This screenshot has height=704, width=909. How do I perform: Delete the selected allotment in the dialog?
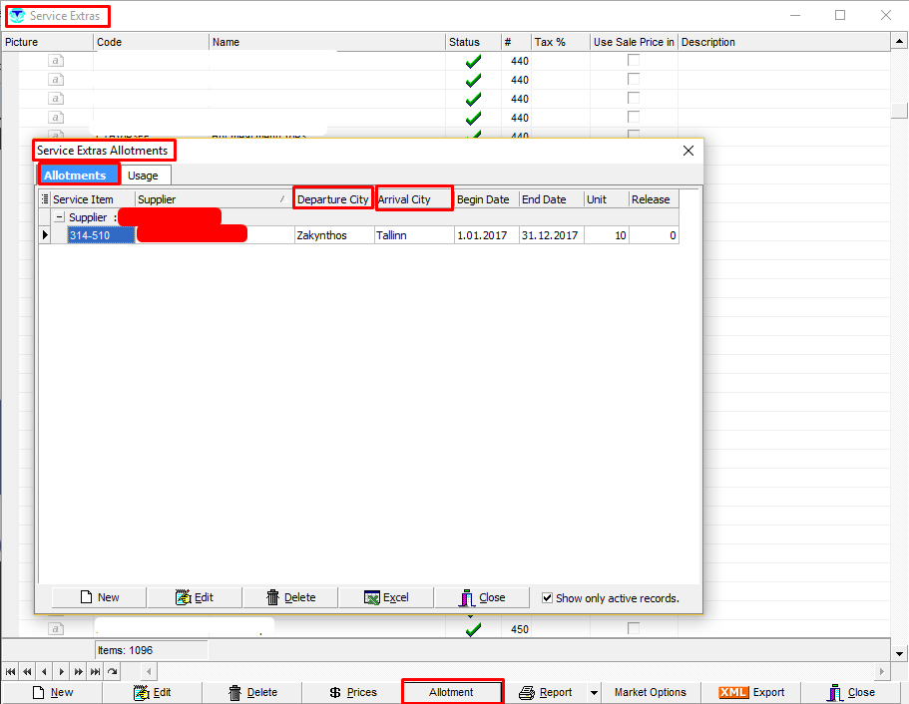pyautogui.click(x=290, y=597)
